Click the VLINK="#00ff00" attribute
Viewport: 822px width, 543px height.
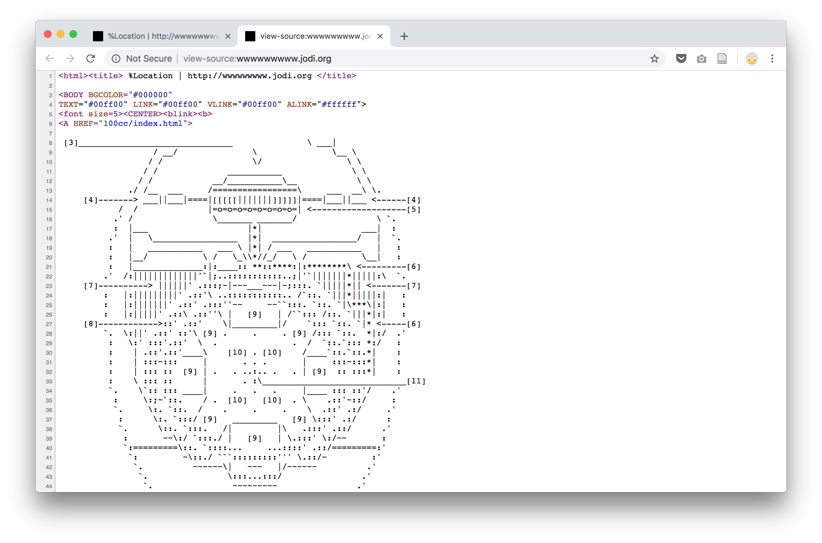pyautogui.click(x=244, y=104)
